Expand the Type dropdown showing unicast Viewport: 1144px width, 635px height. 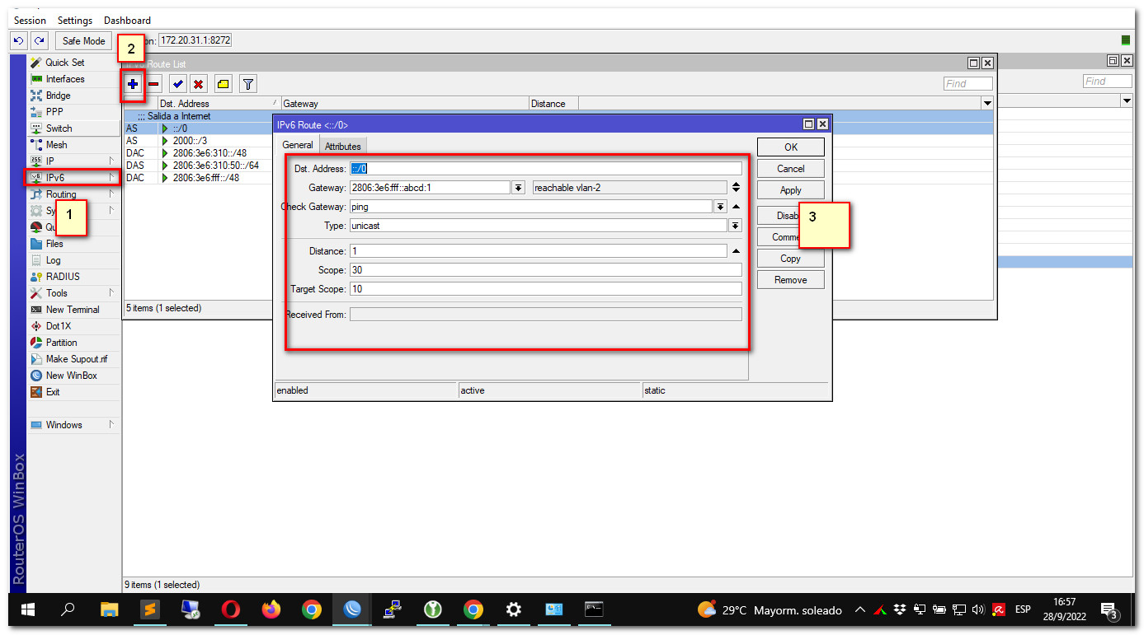tap(735, 226)
